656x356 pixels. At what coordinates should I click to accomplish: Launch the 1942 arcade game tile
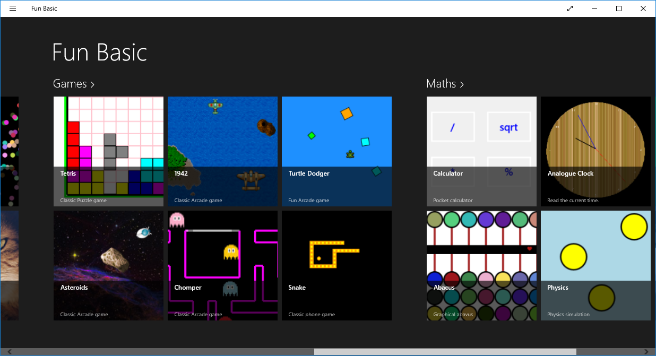[222, 151]
